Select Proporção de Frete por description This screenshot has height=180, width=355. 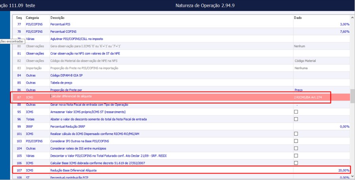[66, 90]
